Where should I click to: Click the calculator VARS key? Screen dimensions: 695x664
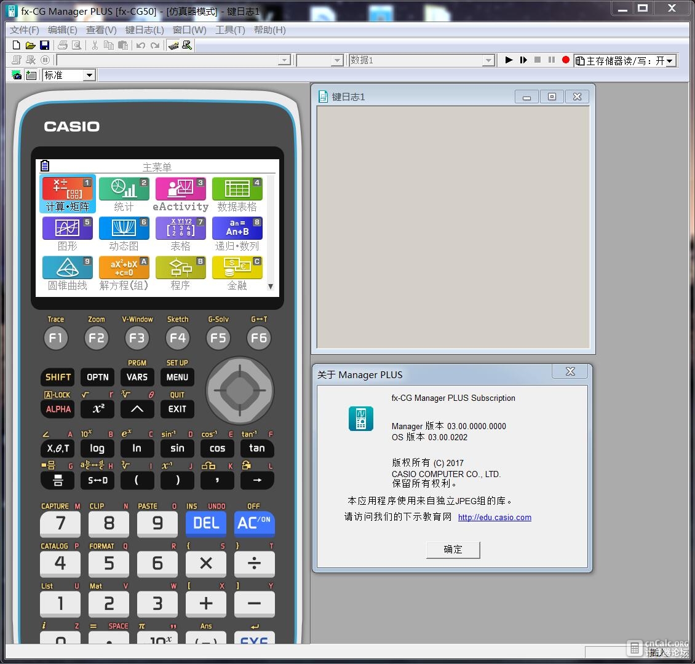(137, 377)
